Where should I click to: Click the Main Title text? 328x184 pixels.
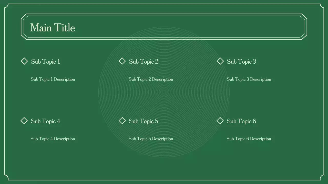(53, 28)
